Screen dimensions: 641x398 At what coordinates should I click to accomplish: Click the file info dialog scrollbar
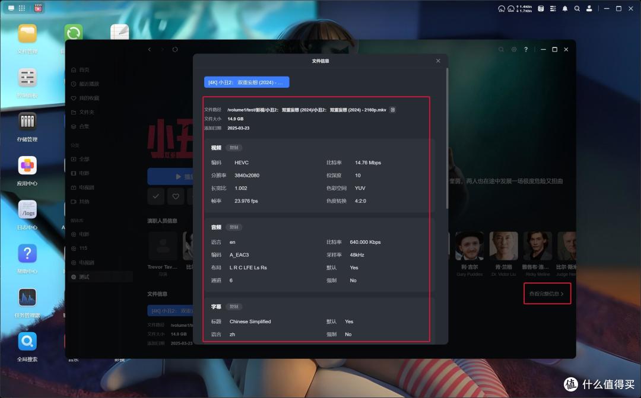click(x=447, y=139)
